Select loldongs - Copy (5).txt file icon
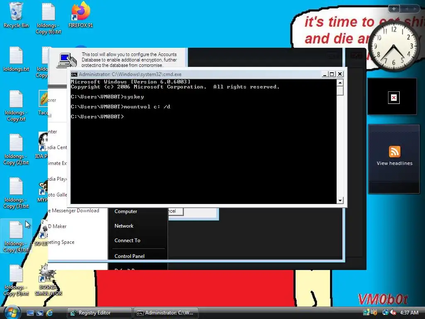 point(16,280)
